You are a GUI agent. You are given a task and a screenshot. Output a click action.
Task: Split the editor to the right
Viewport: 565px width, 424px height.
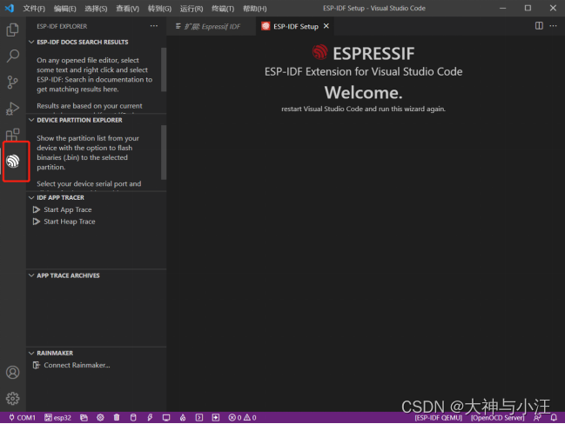point(539,26)
